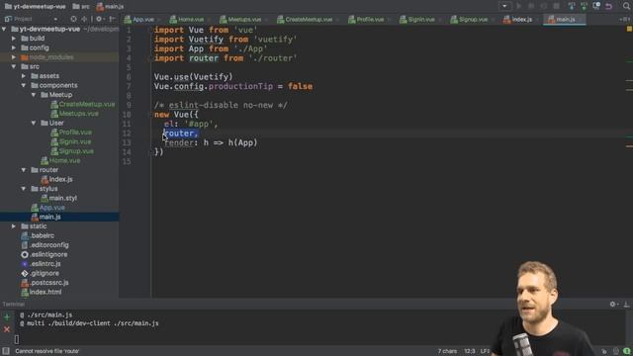Click src breadcrumb in navigation bar
Image resolution: width=633 pixels, height=356 pixels.
81,7
